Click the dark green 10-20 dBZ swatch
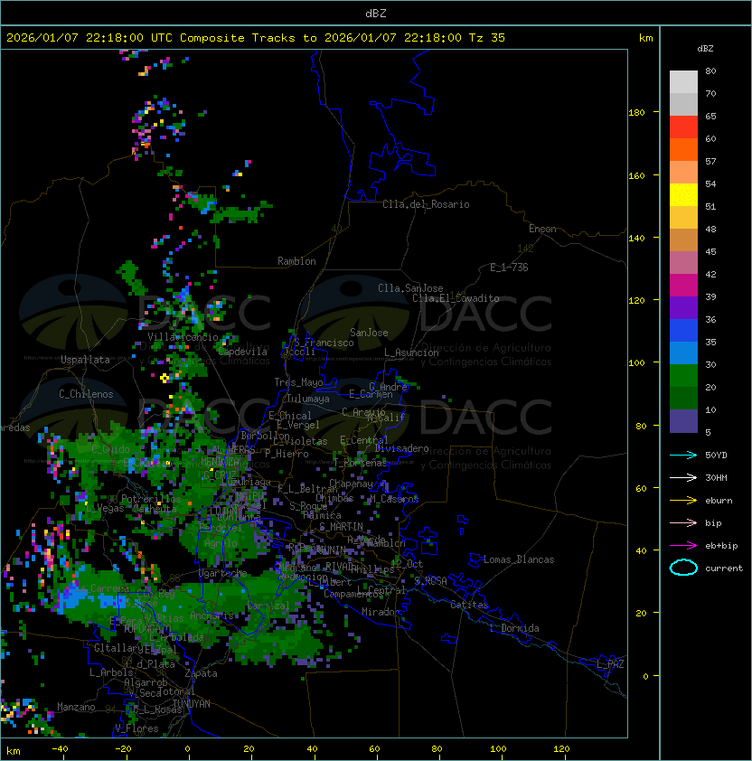 pos(683,398)
